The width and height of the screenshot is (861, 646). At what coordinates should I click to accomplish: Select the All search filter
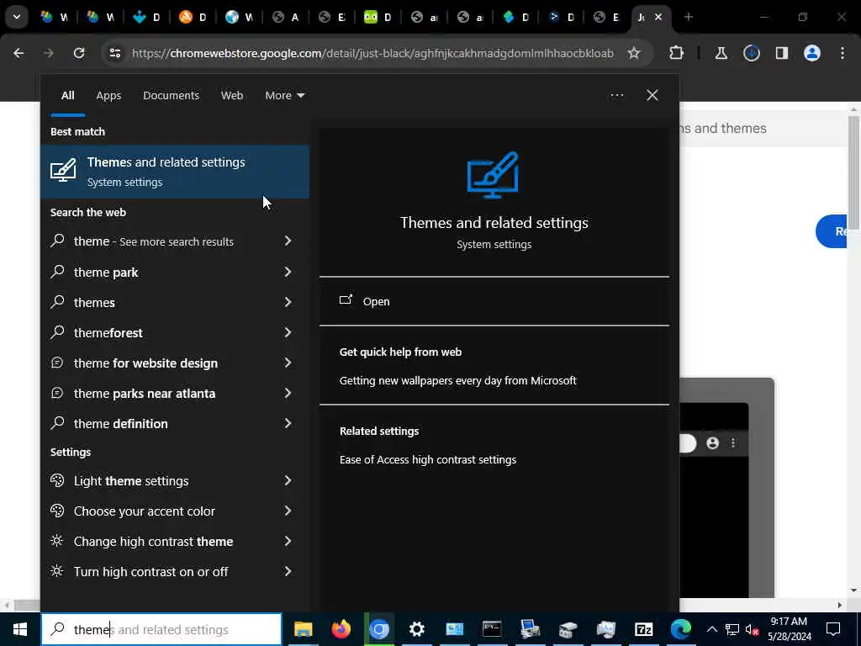(x=67, y=95)
